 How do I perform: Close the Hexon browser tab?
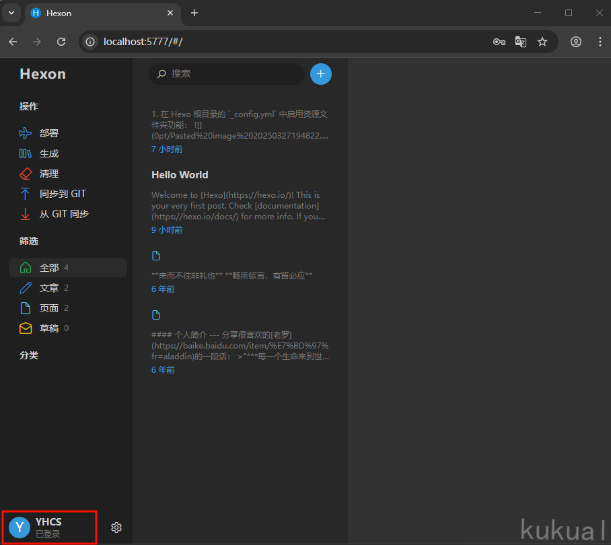click(x=170, y=13)
